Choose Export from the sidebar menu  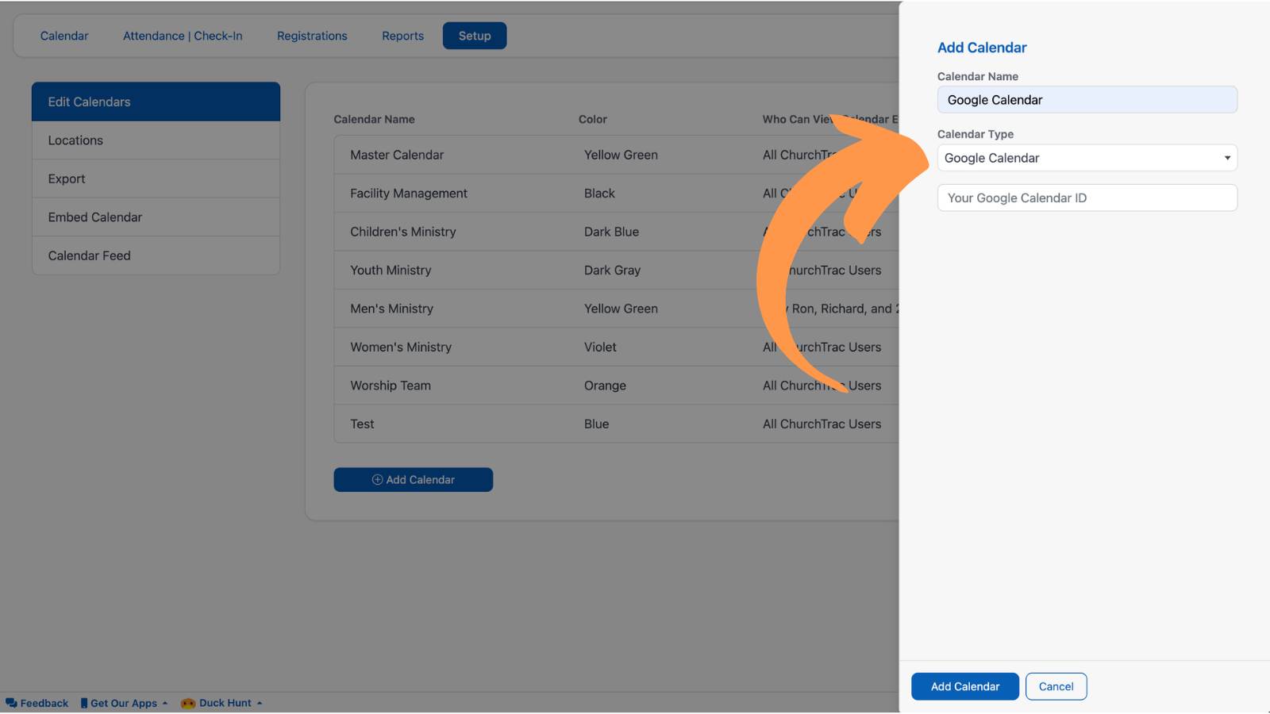pyautogui.click(x=156, y=178)
